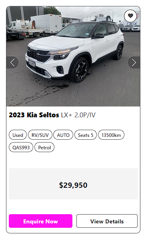Click the 2023 Kia Seltos title
Image resolution: width=146 pixels, height=237 pixels.
click(34, 115)
